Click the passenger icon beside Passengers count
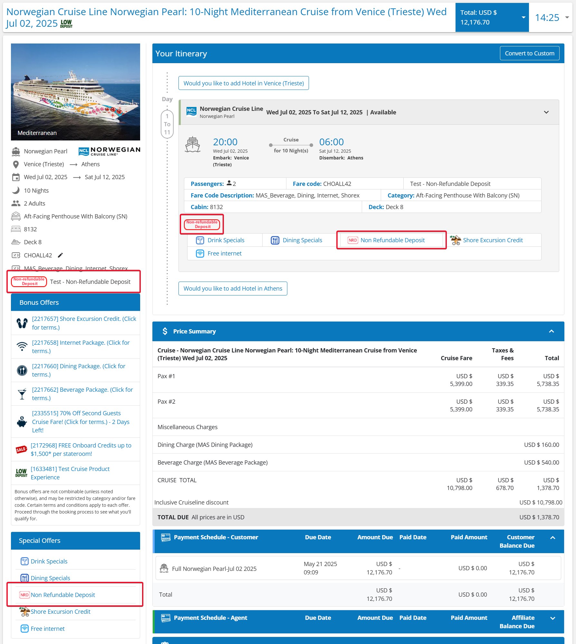 (x=229, y=183)
